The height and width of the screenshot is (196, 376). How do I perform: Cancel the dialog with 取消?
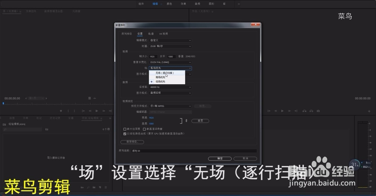(x=245, y=159)
